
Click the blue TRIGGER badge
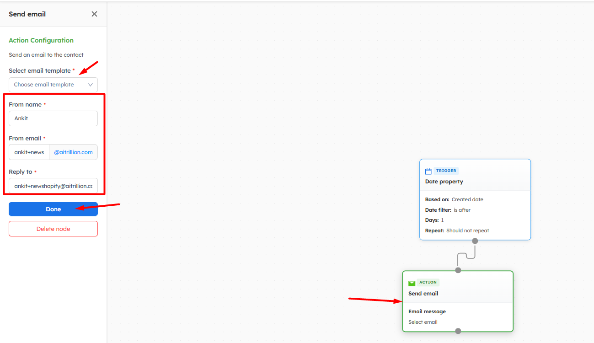[x=446, y=171]
